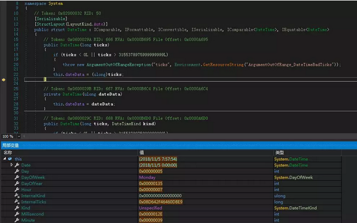Click the wrench icon of Hour property
357x223 pixels.
[17, 190]
